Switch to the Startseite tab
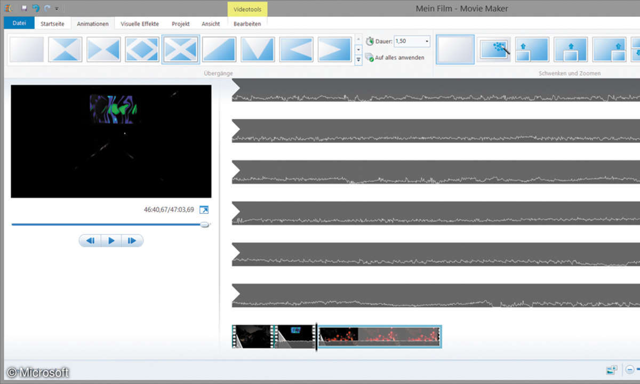 pyautogui.click(x=52, y=23)
